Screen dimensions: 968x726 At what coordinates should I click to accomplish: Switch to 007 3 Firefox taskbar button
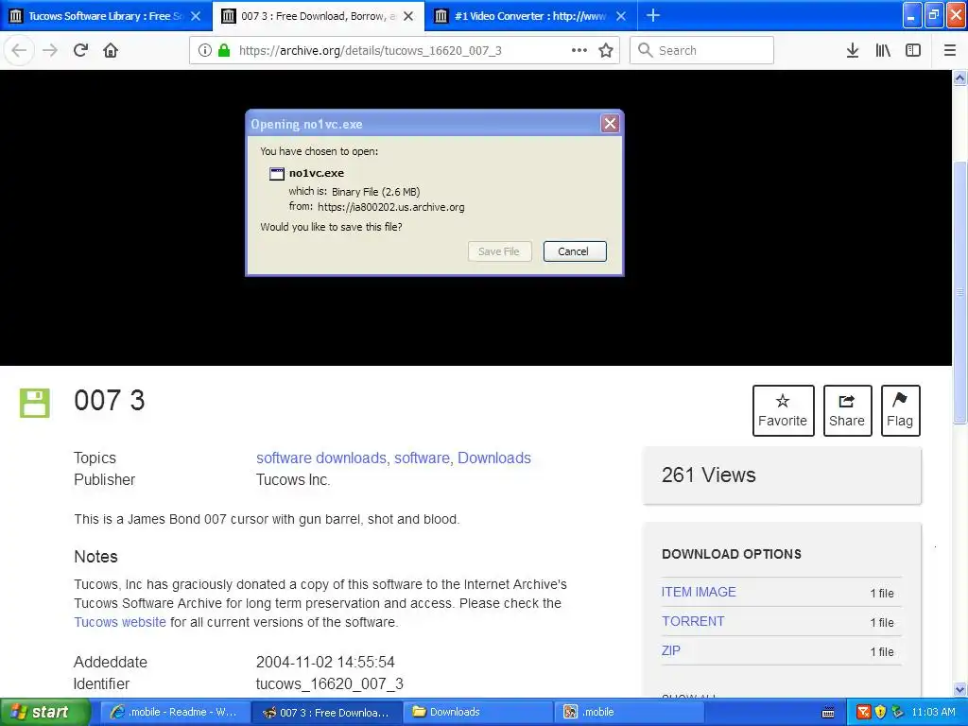[327, 713]
